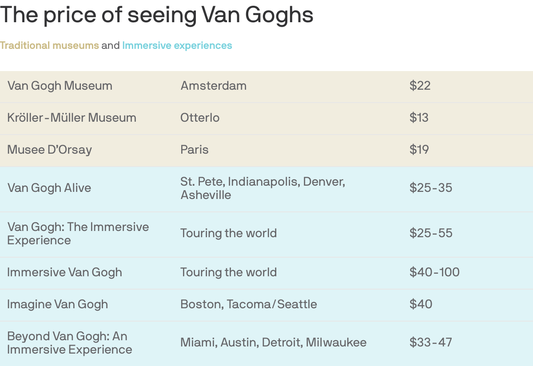Select the 'Immersive experiences' legend label

point(177,46)
